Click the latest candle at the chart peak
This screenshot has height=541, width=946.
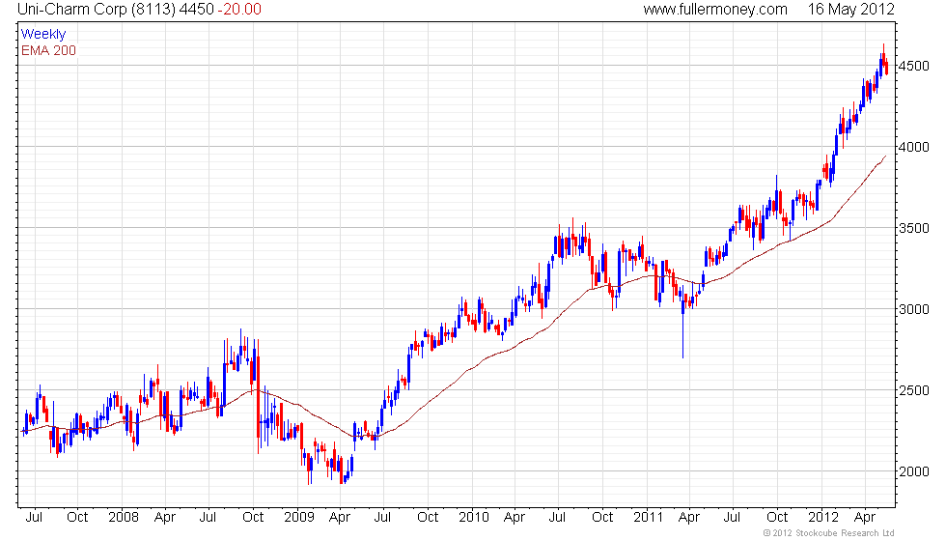(886, 66)
